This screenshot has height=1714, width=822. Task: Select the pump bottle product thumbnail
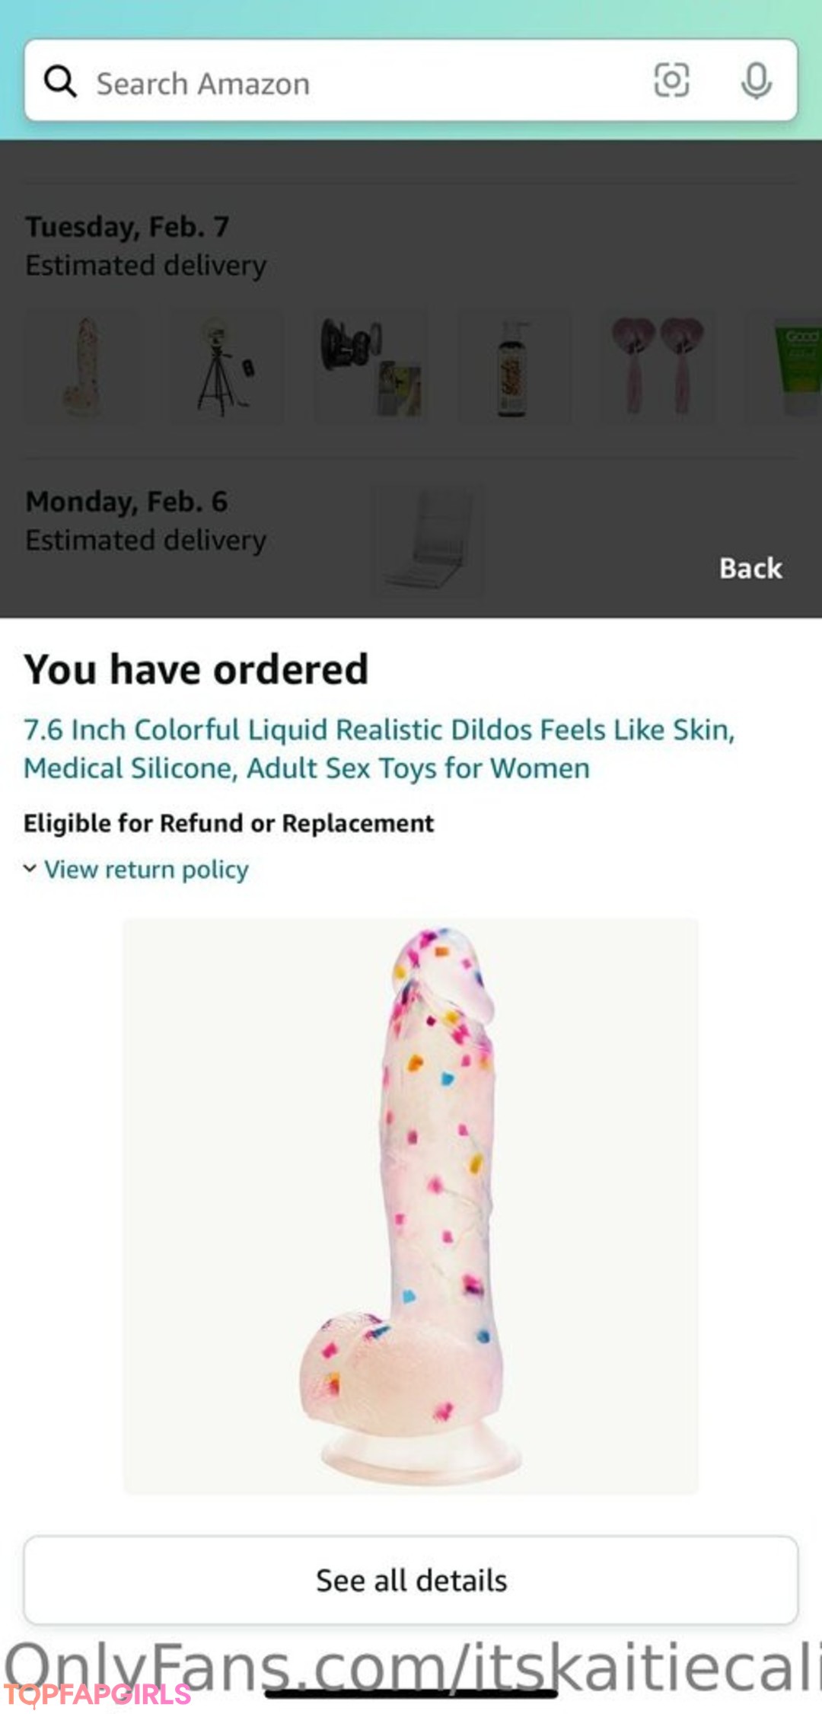click(x=514, y=367)
